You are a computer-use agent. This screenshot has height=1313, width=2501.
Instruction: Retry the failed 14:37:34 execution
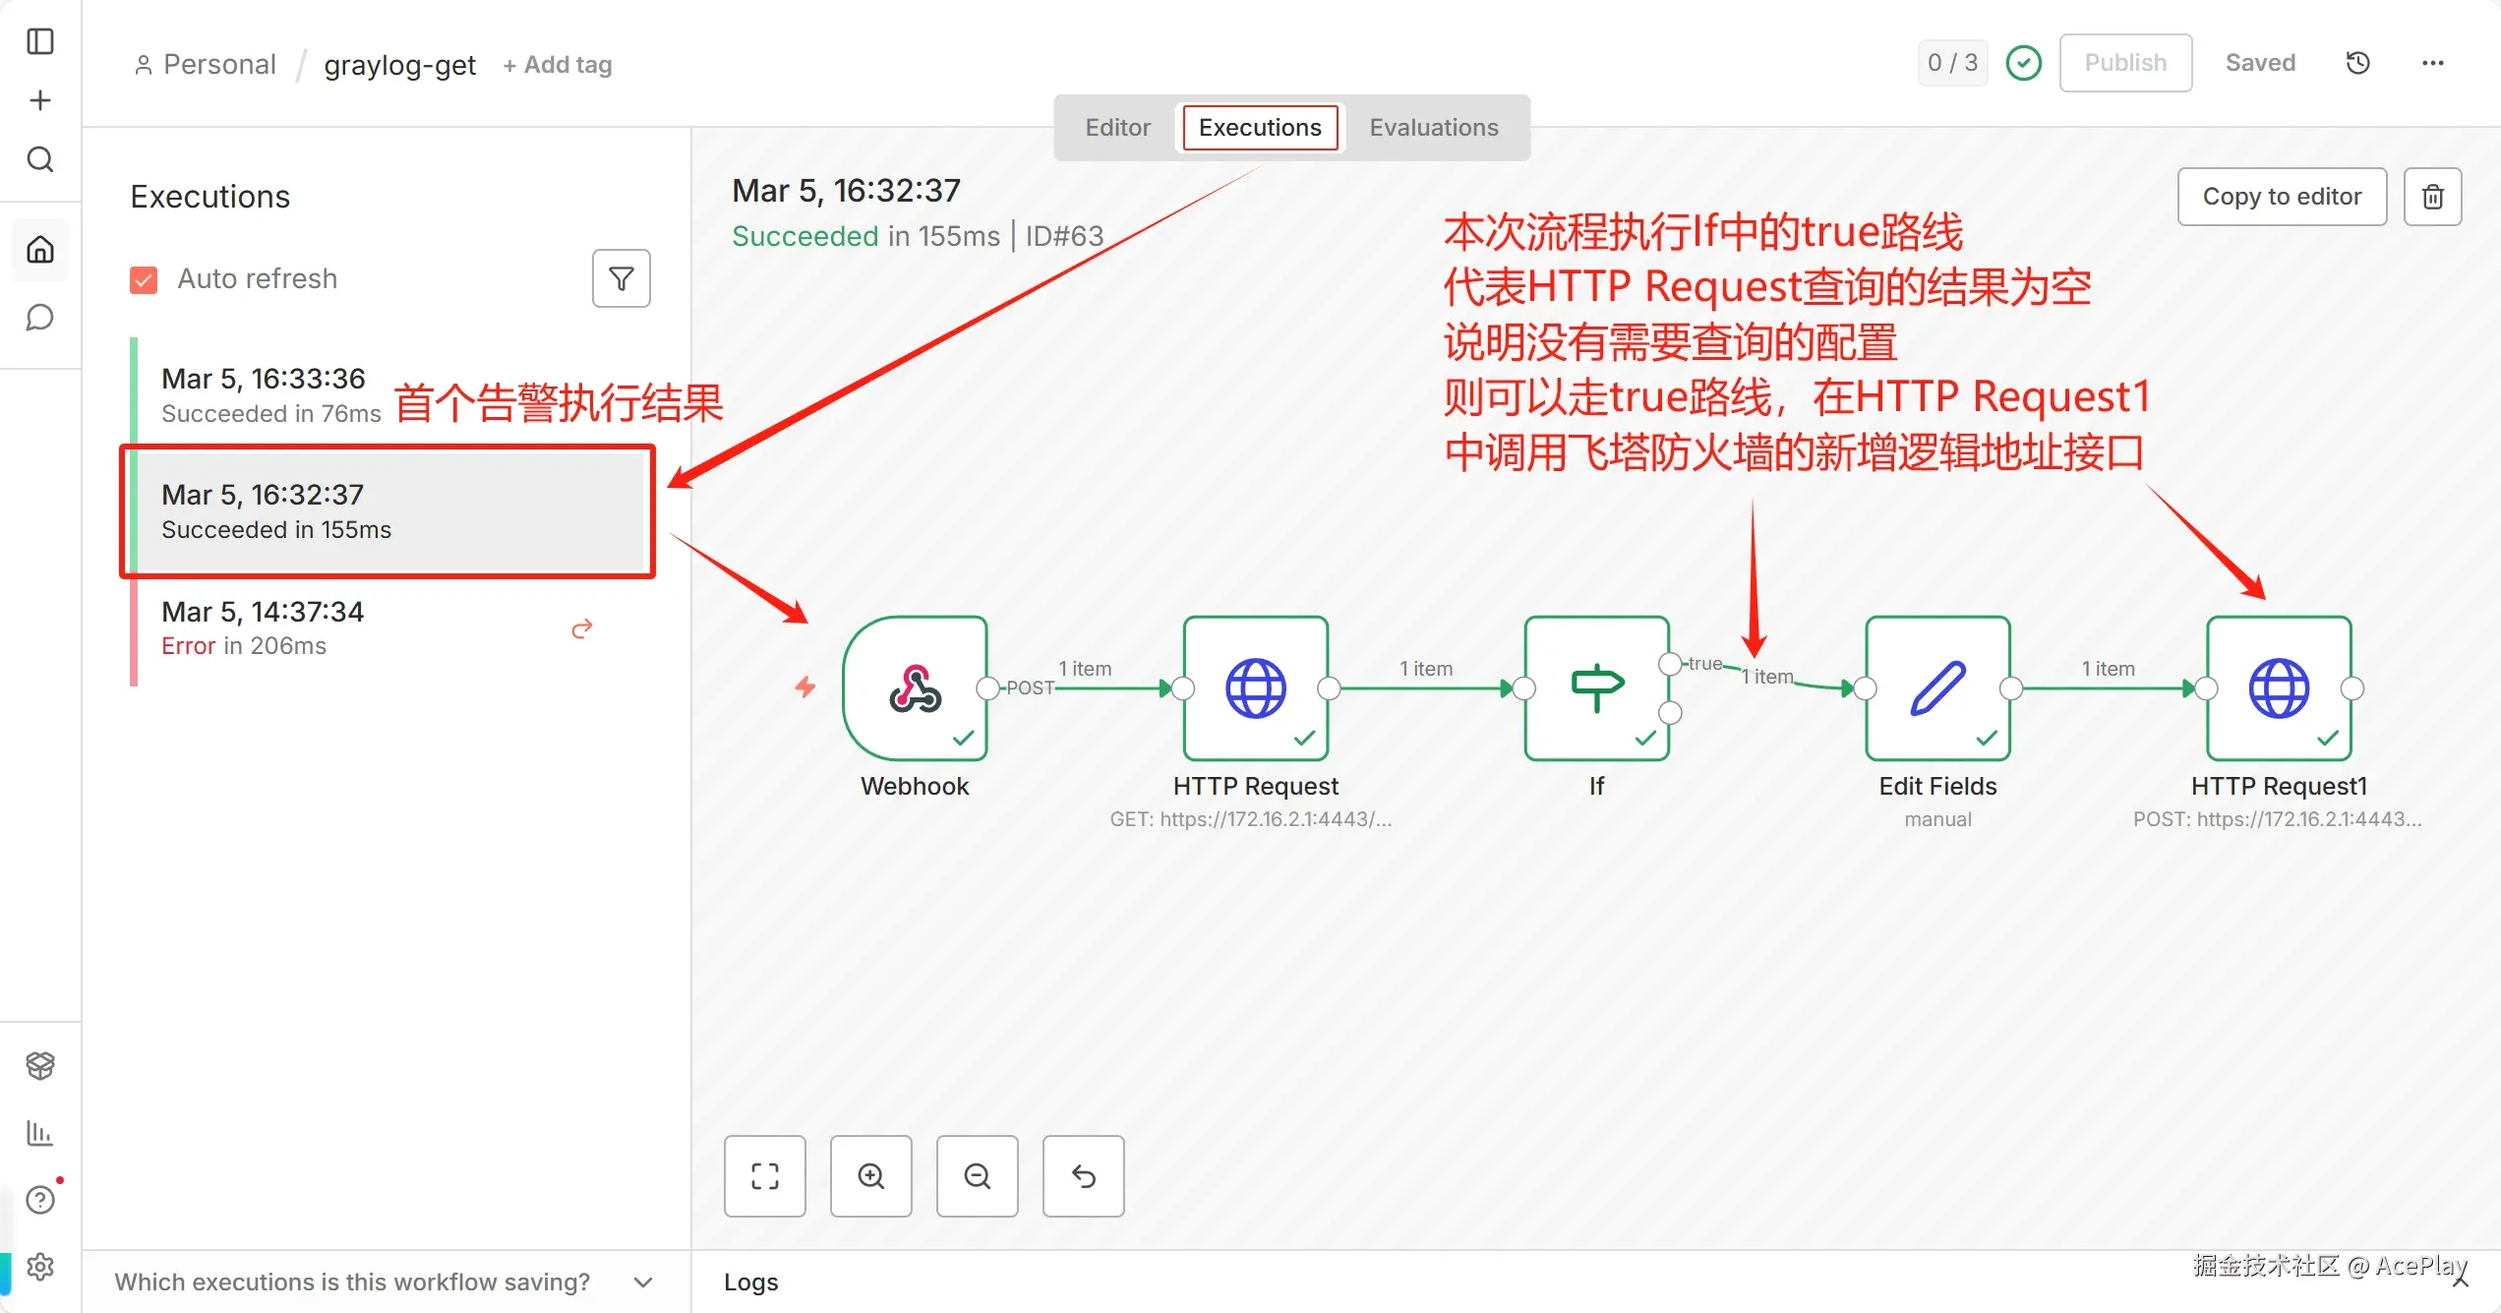582,628
